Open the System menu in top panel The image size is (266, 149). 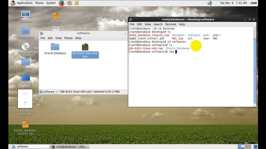[x=51, y=3]
